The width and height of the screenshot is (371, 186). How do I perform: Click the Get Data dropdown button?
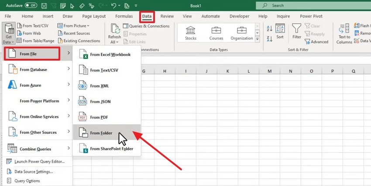9,34
